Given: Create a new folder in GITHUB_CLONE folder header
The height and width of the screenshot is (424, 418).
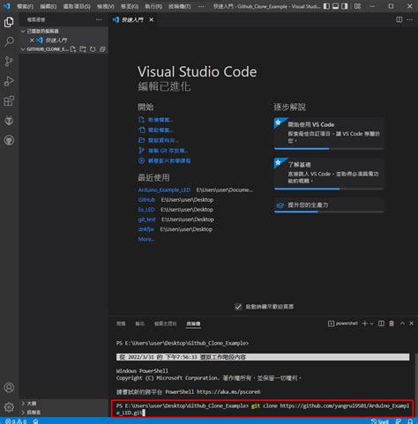Looking at the screenshot, I should coord(83,49).
